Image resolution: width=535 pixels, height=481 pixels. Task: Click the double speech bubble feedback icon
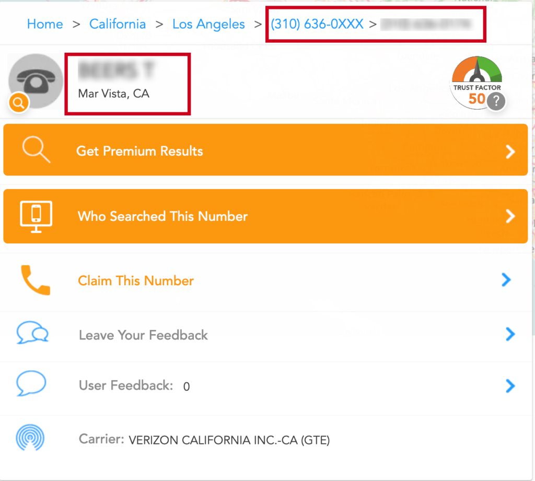(x=32, y=332)
